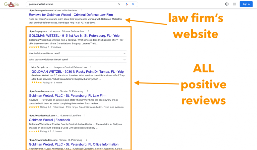Viewport: 257px width, 150px height.
Task: Click the Google logo
Action: [11, 4]
